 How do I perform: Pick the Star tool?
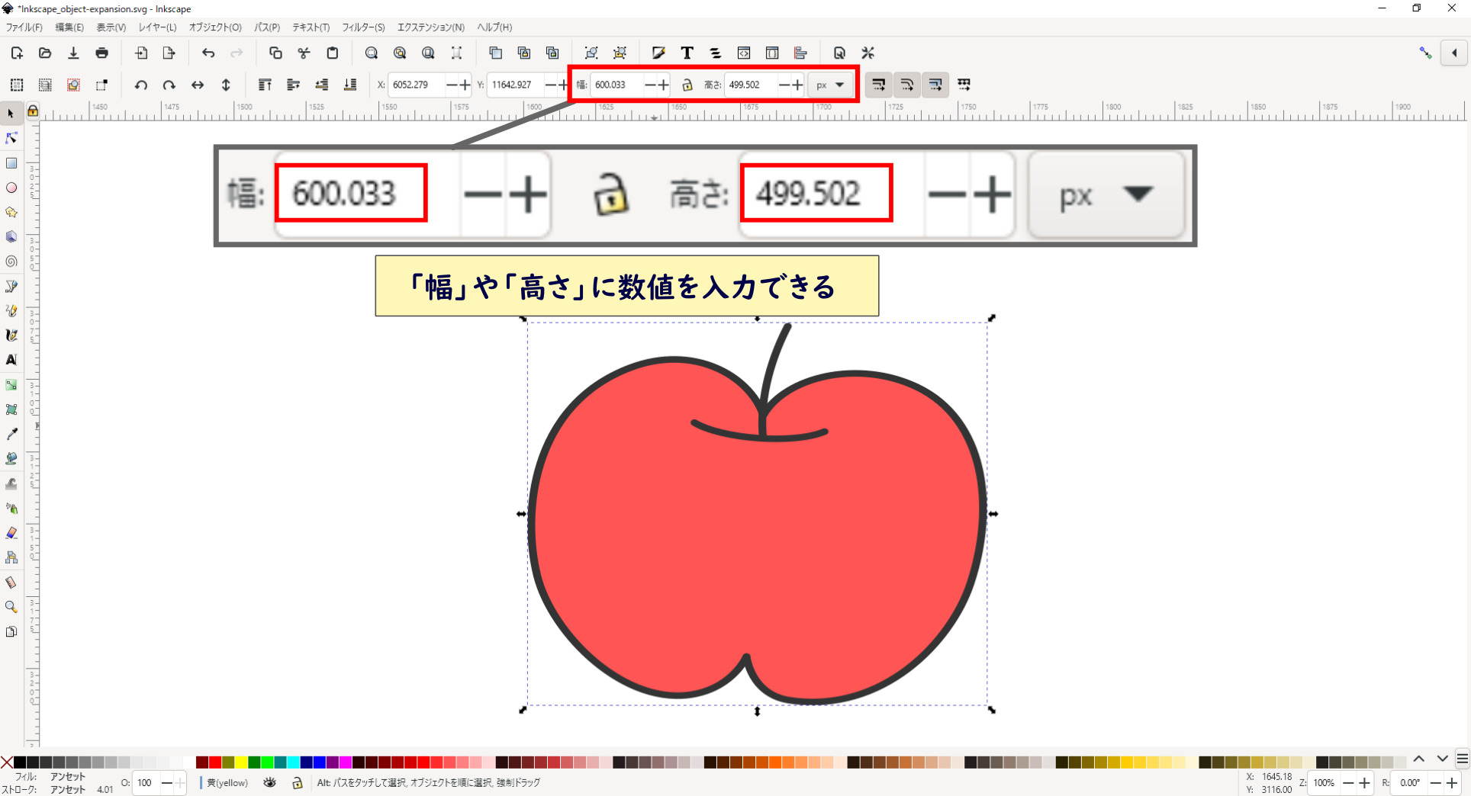[x=11, y=213]
